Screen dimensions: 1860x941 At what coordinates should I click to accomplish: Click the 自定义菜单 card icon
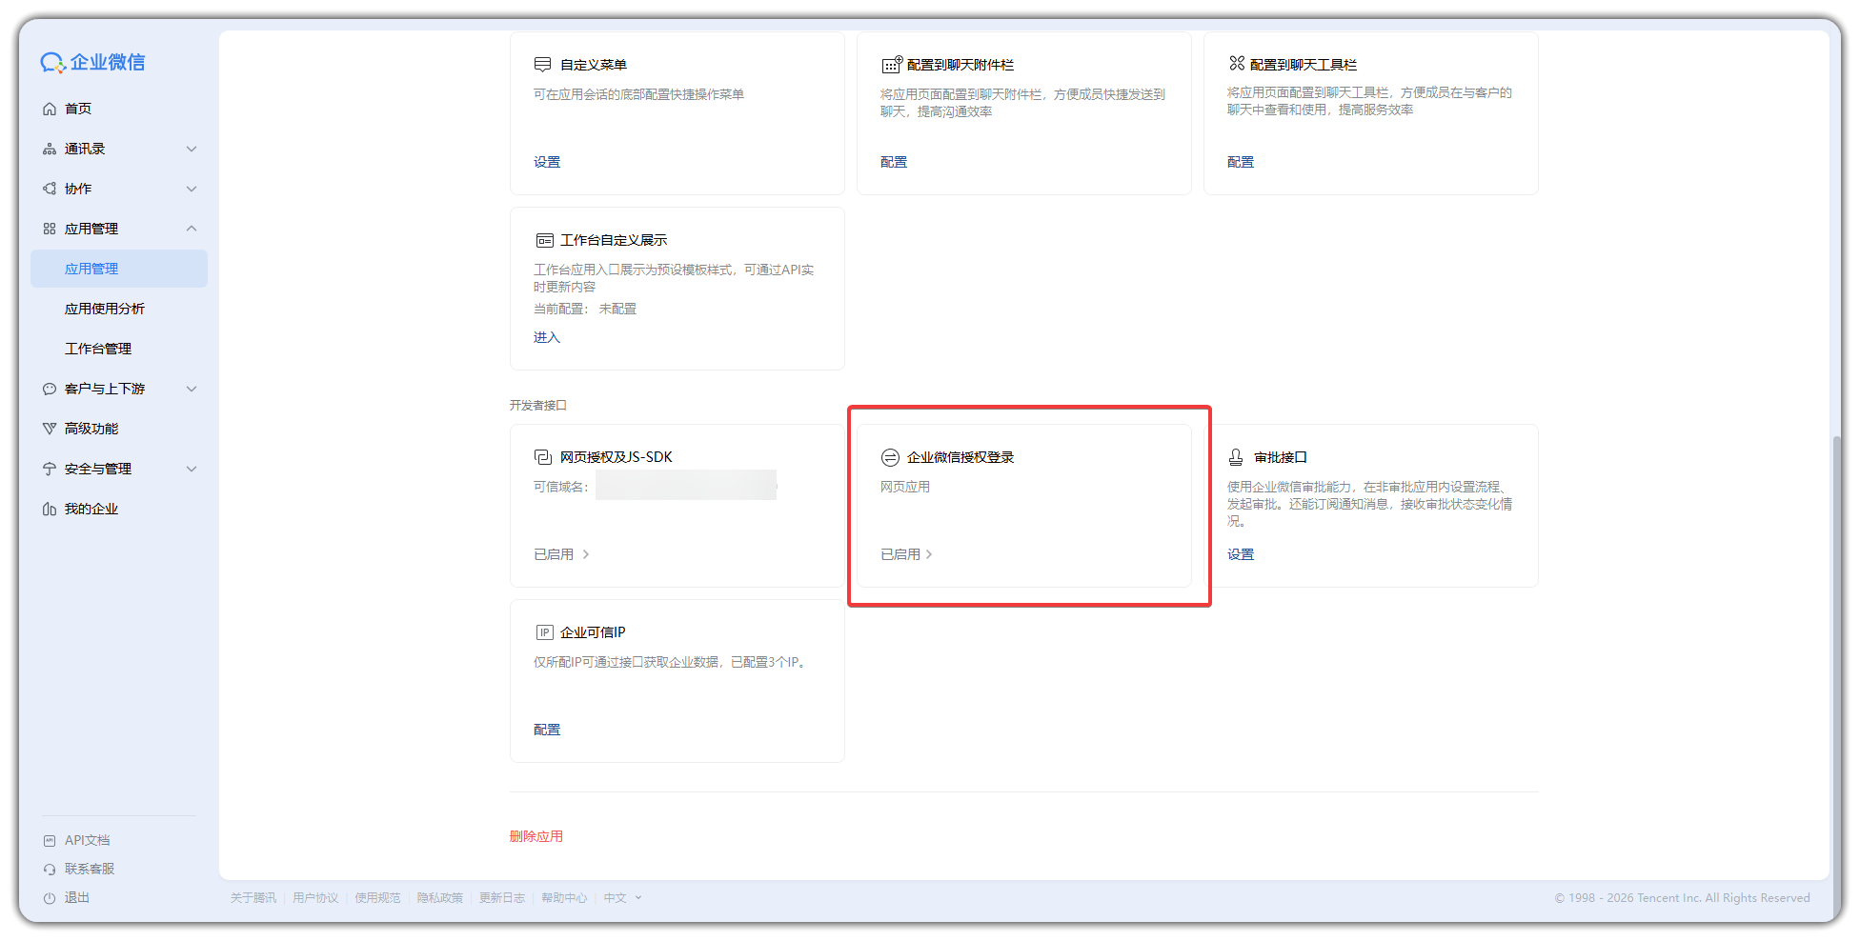[542, 63]
